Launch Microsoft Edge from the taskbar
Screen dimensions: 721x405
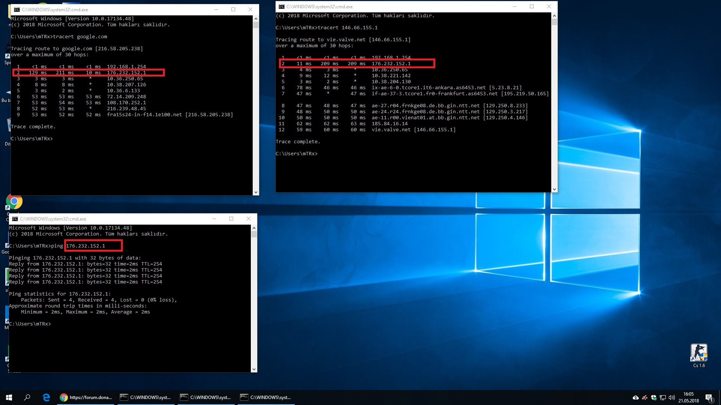46,397
